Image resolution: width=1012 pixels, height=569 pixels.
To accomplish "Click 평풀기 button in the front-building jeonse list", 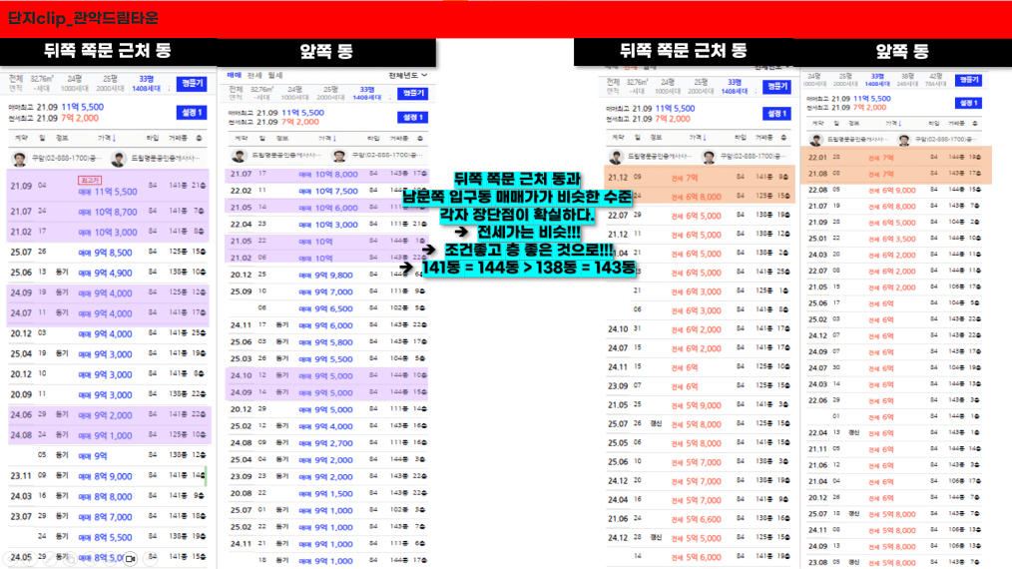I will [969, 80].
